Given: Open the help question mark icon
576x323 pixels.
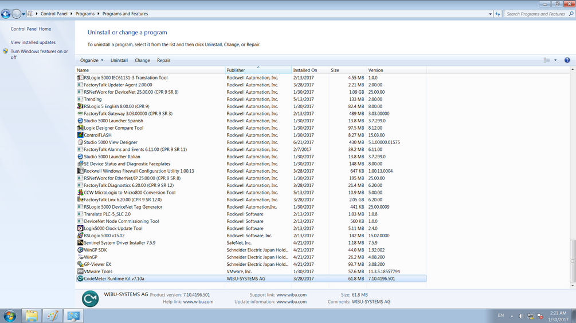Looking at the screenshot, I should (x=567, y=60).
